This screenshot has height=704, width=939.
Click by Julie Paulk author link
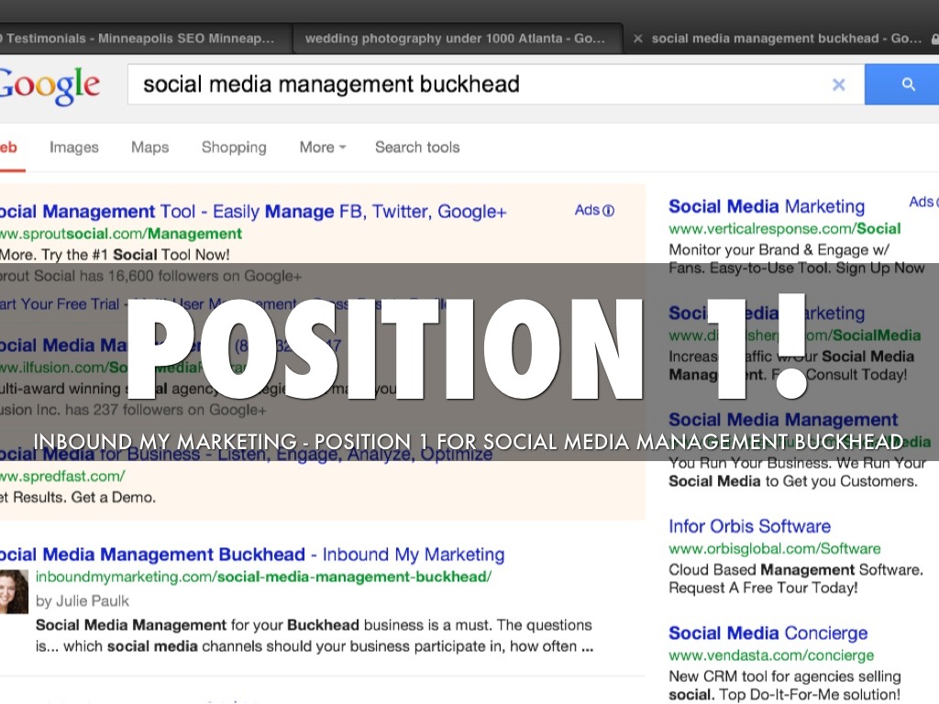(x=83, y=601)
